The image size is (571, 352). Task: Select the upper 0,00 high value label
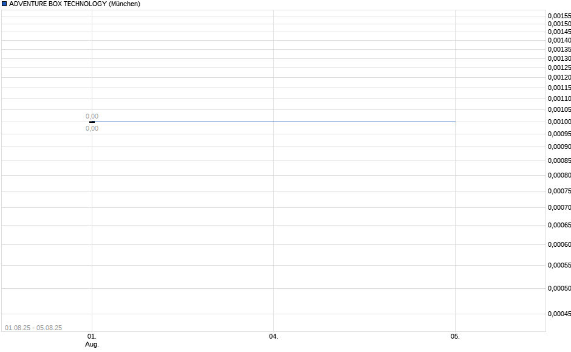tap(92, 116)
